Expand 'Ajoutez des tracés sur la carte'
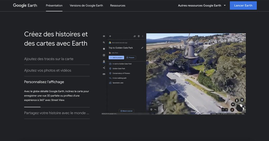 (x=49, y=59)
